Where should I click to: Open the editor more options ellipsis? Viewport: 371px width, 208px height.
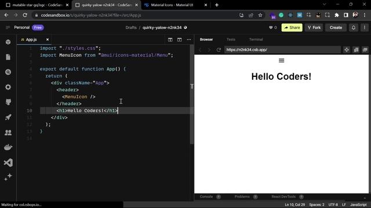pos(189,40)
